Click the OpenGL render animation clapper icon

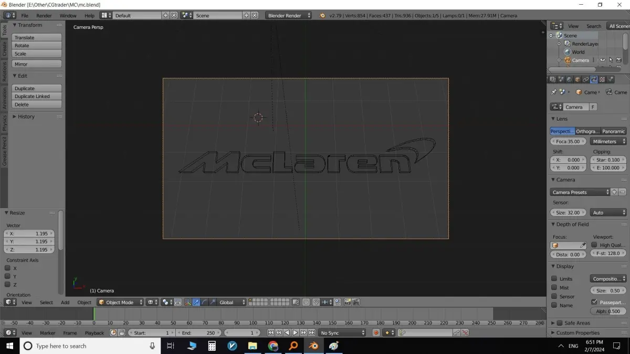coord(355,302)
